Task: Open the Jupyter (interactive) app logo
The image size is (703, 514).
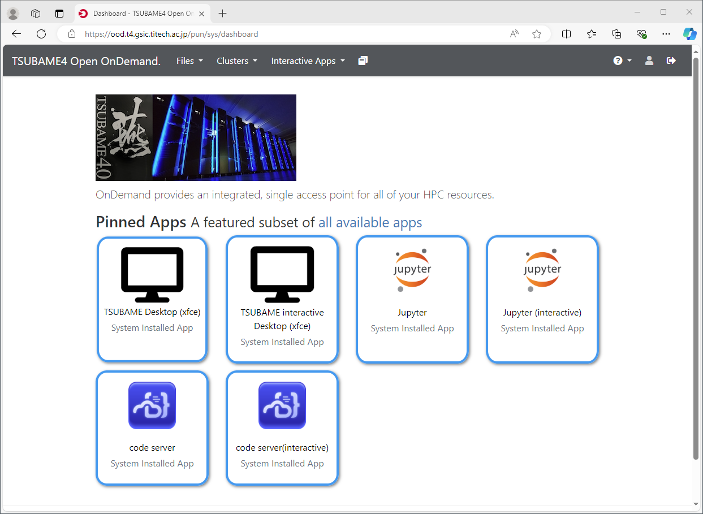Action: point(542,270)
